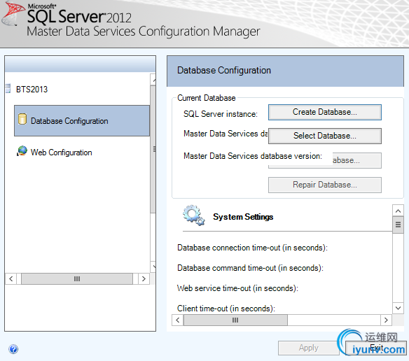Click 'Database connection time-out (in seconds):' label
The width and height of the screenshot is (409, 361).
coord(252,248)
